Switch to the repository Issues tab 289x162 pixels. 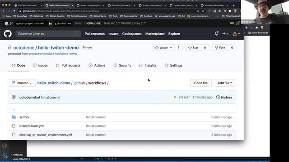(40, 65)
